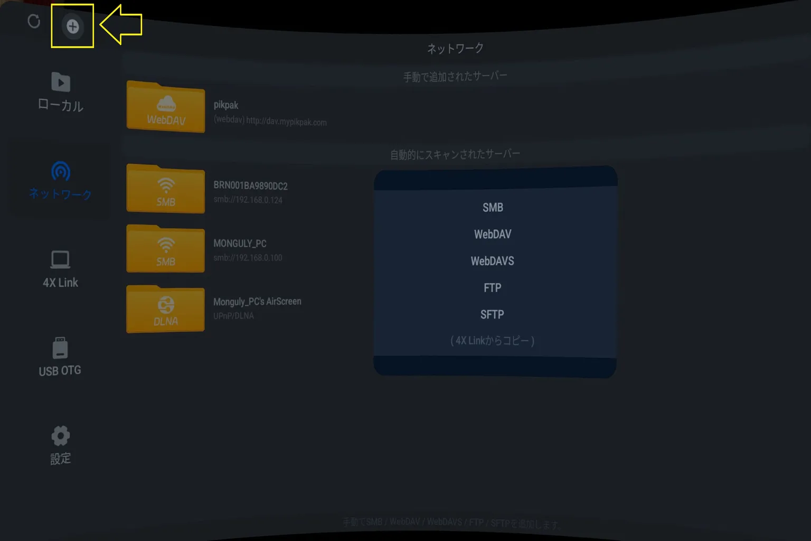Open the BRN001BA9890DC2 SMB folder icon
This screenshot has height=541, width=811.
click(166, 189)
